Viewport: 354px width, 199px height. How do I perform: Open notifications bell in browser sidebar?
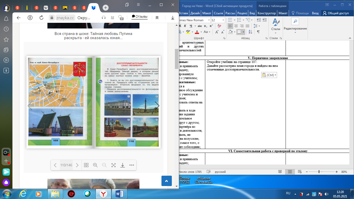tap(6, 19)
